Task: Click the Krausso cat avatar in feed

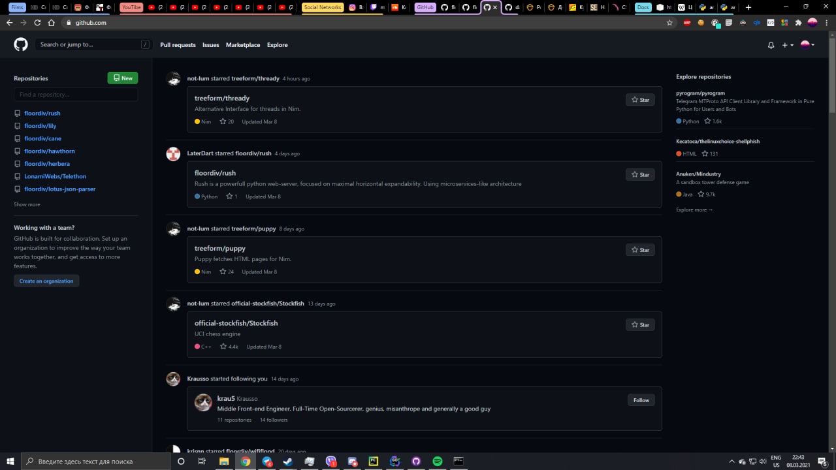Action: [x=173, y=379]
